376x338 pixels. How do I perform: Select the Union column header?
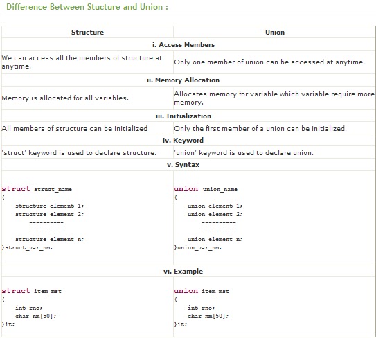275,32
